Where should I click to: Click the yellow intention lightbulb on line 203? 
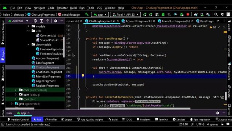(x=83, y=76)
